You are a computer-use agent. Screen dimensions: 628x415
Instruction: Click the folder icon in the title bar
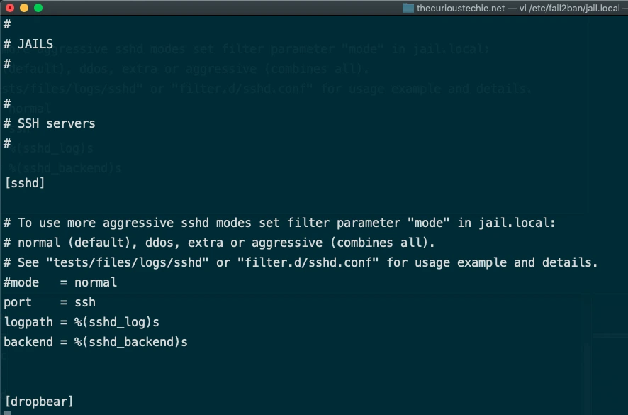pyautogui.click(x=408, y=8)
